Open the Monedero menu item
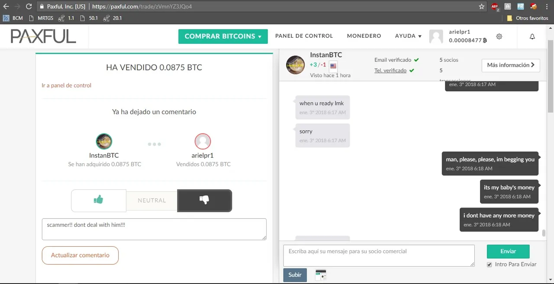 coord(364,36)
